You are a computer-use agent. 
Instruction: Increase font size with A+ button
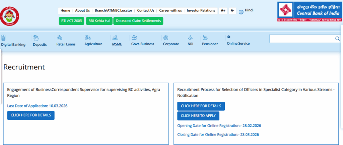(223, 11)
